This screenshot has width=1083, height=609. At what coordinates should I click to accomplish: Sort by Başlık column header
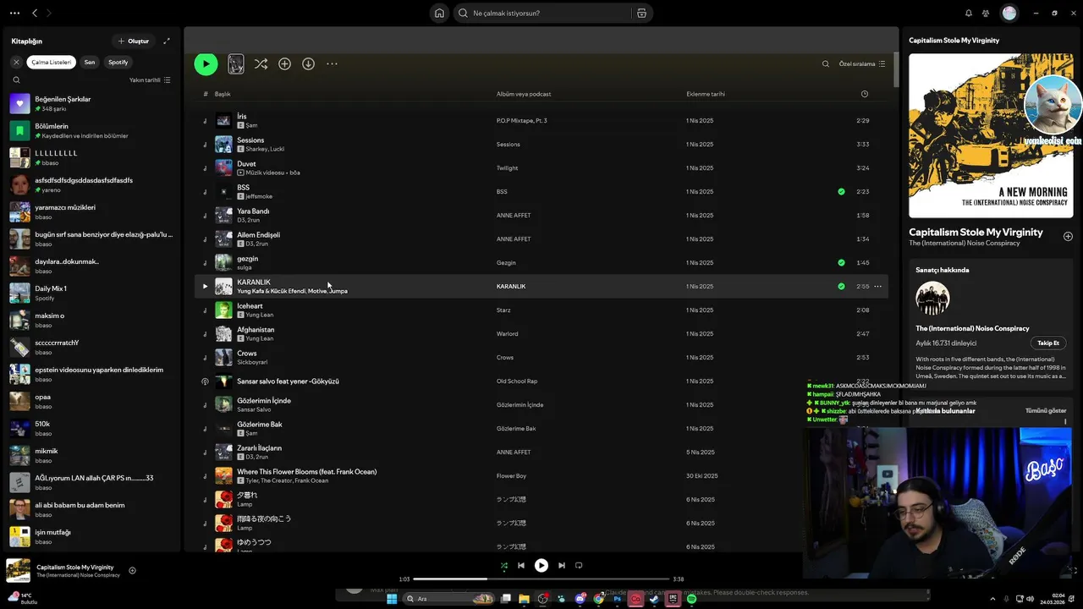[223, 94]
